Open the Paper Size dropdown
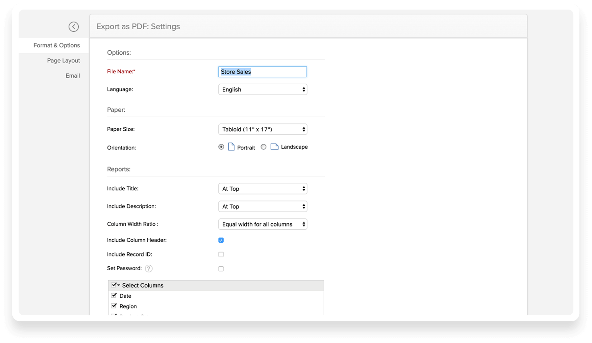The image size is (592, 343). point(262,129)
